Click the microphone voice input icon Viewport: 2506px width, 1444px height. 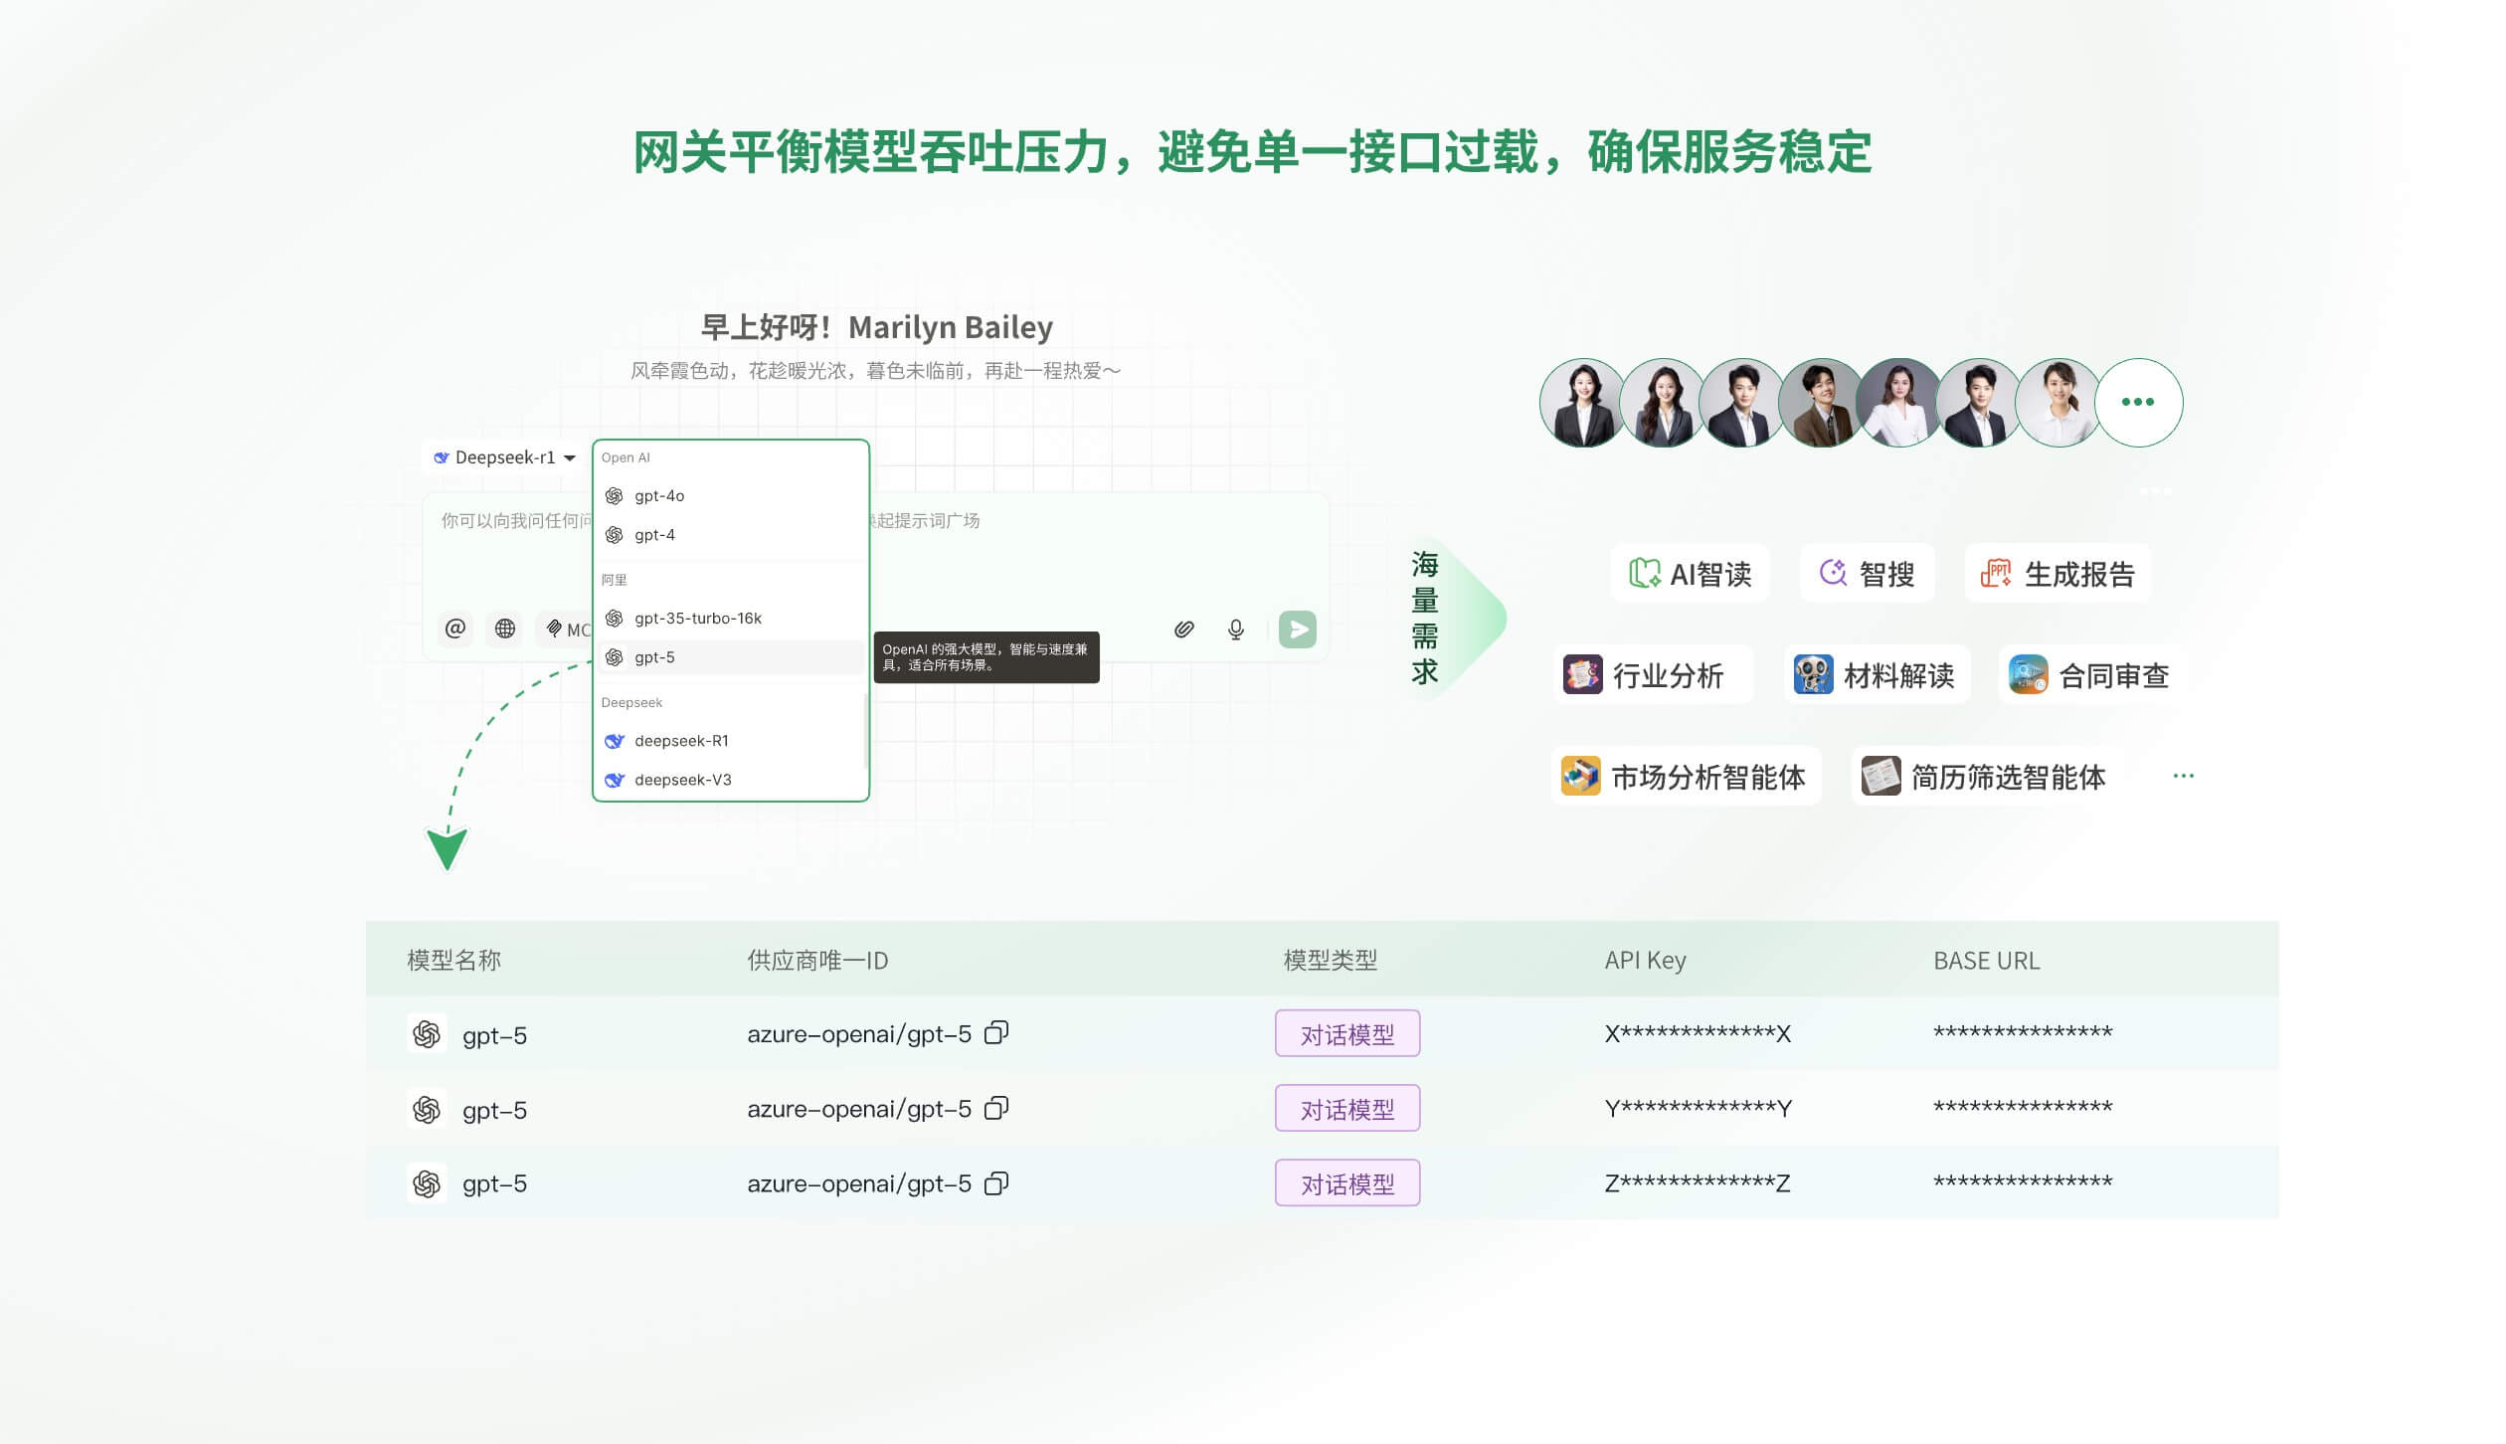1235,629
